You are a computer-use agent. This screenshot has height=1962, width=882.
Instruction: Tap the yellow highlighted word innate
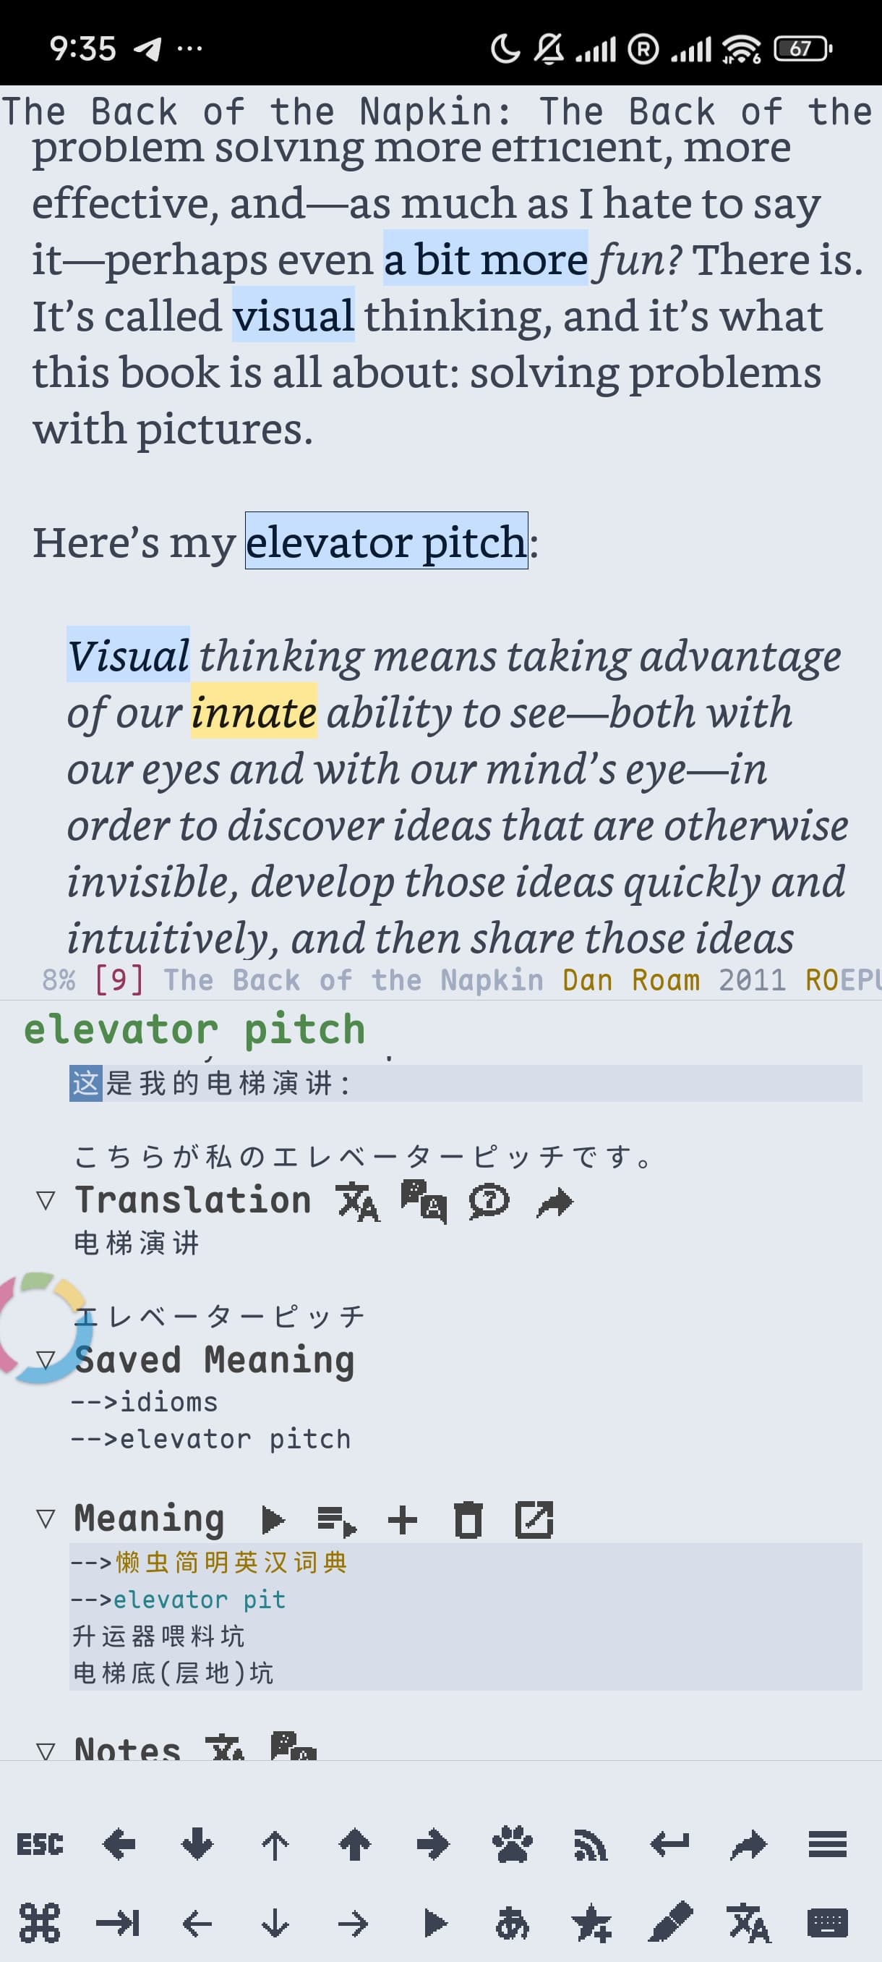[254, 712]
